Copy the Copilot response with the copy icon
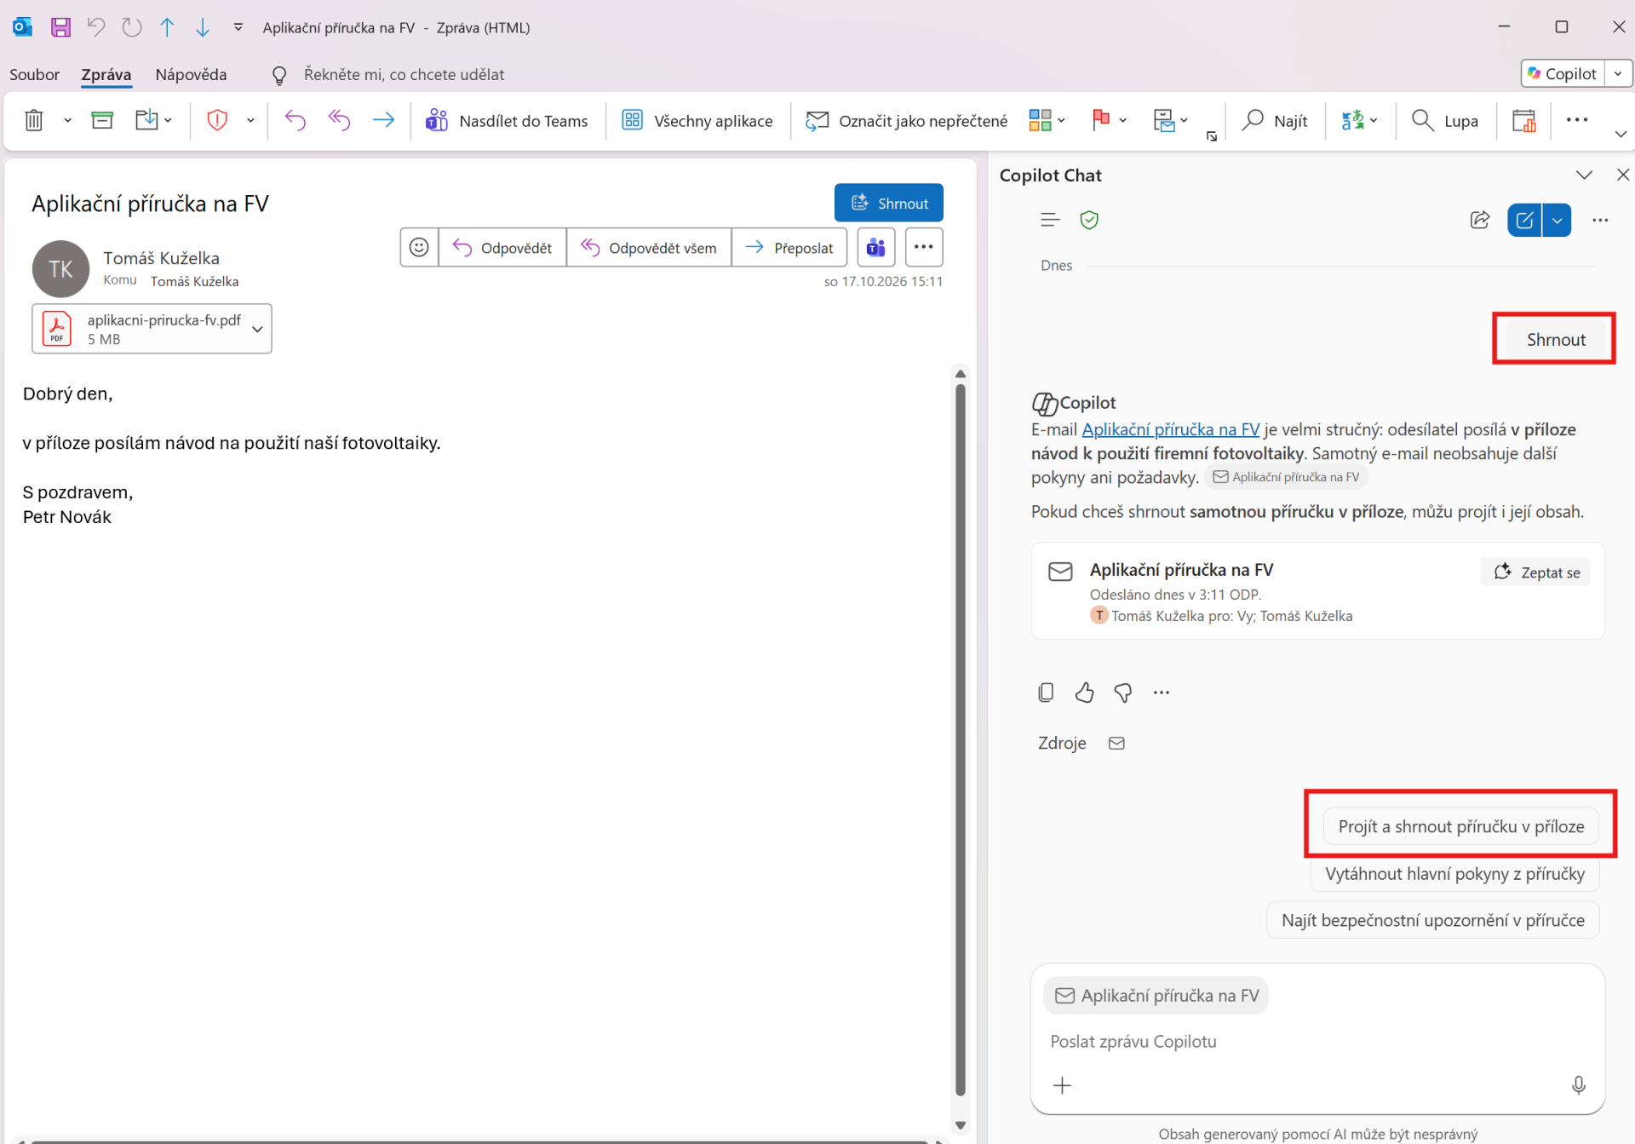Viewport: 1635px width, 1144px height. click(x=1046, y=693)
